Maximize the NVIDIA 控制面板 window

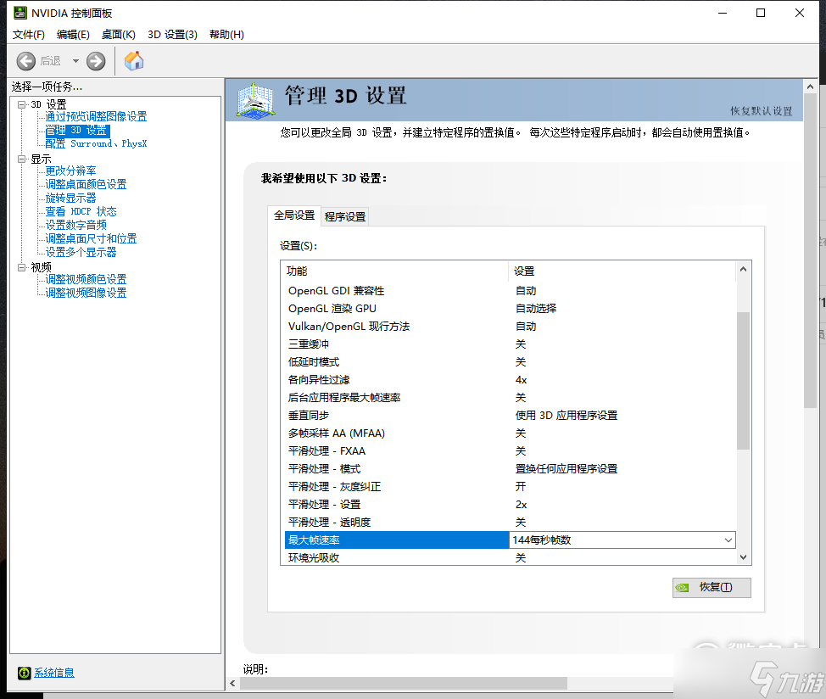(761, 14)
